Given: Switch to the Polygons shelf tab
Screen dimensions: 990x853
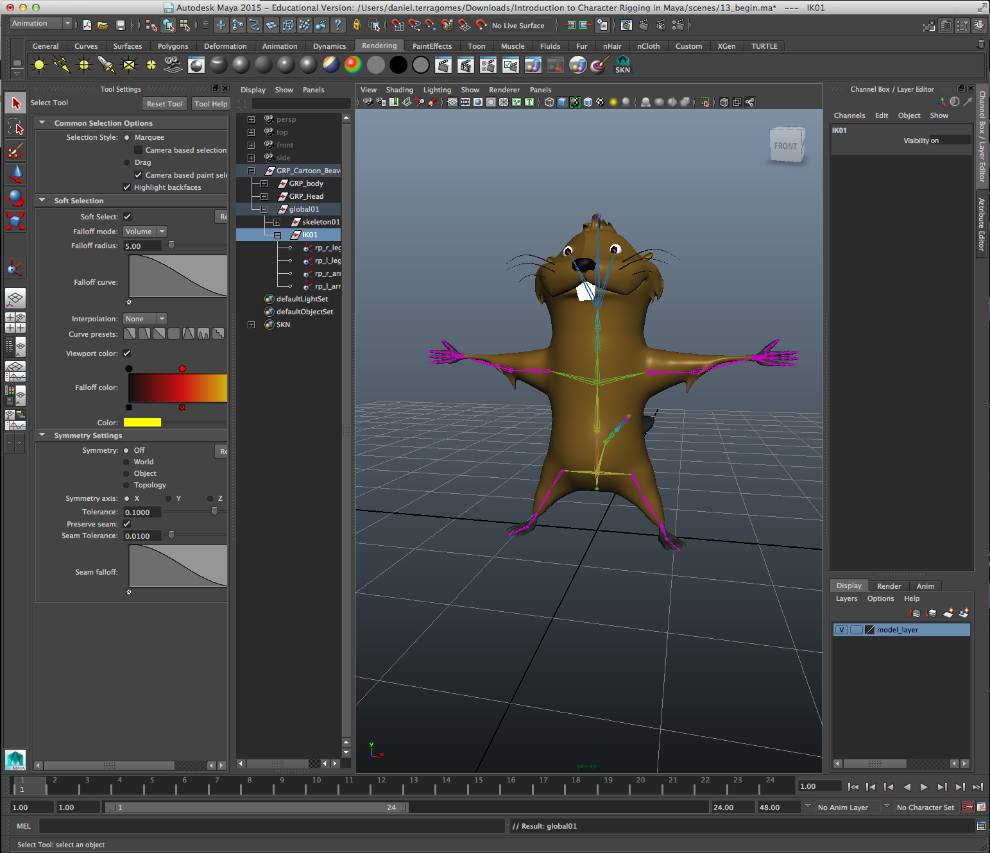Looking at the screenshot, I should click(x=172, y=46).
